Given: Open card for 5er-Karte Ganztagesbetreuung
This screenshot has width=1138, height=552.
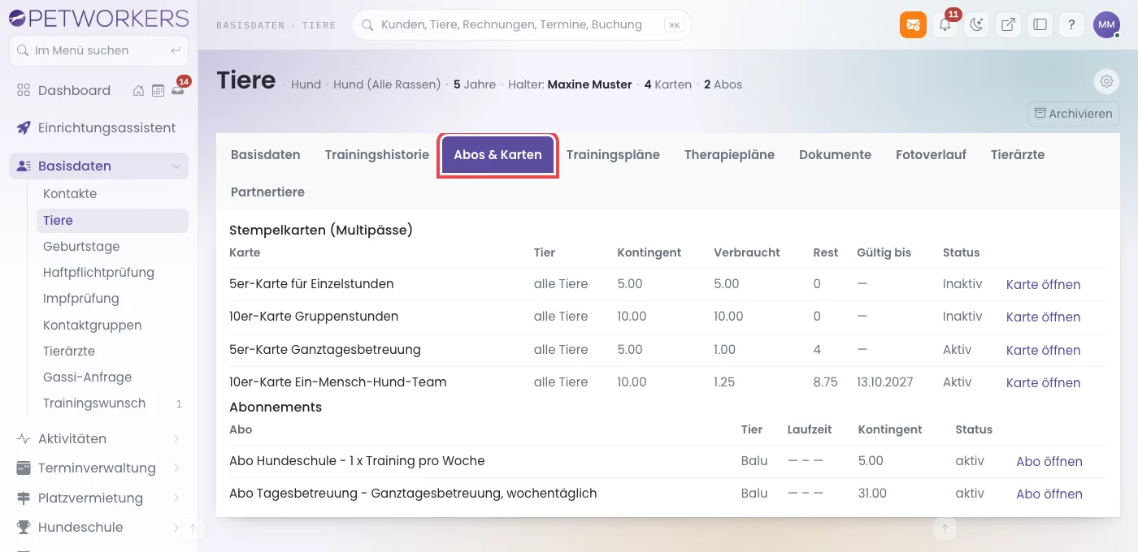Looking at the screenshot, I should 1043,350.
